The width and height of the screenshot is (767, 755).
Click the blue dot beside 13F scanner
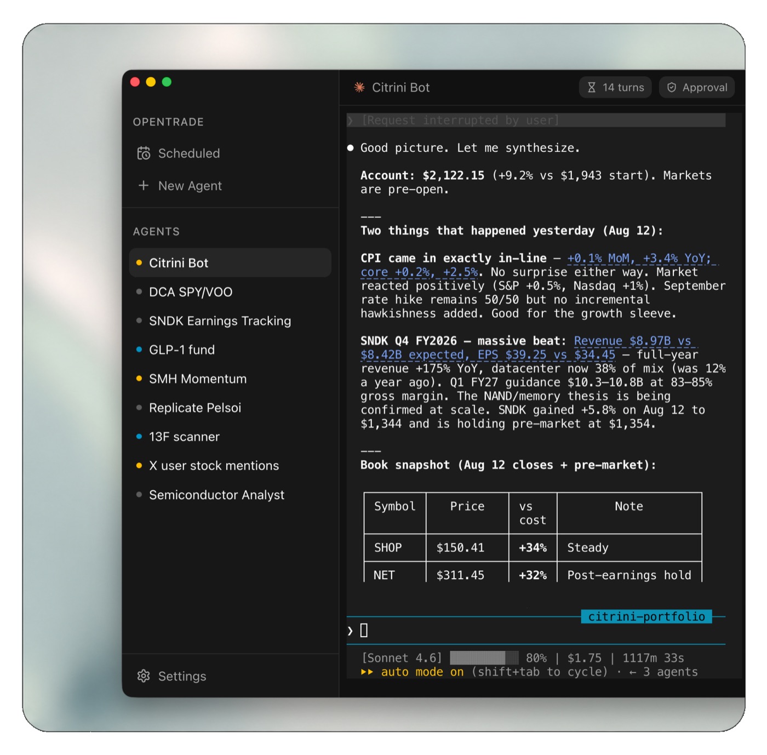(x=139, y=437)
